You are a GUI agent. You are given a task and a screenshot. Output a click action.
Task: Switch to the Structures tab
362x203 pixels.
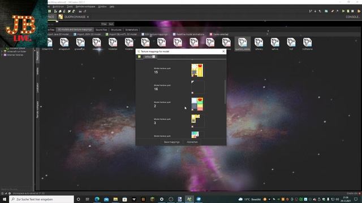(116, 30)
